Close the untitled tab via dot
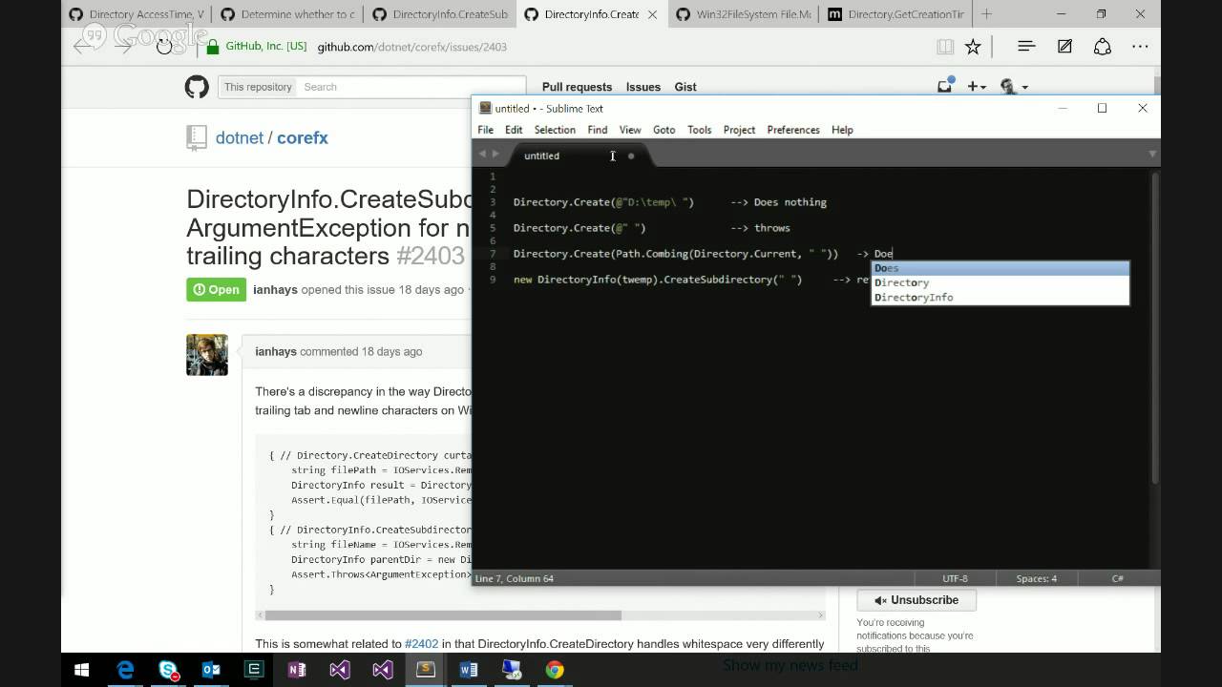The image size is (1222, 687). 631,156
